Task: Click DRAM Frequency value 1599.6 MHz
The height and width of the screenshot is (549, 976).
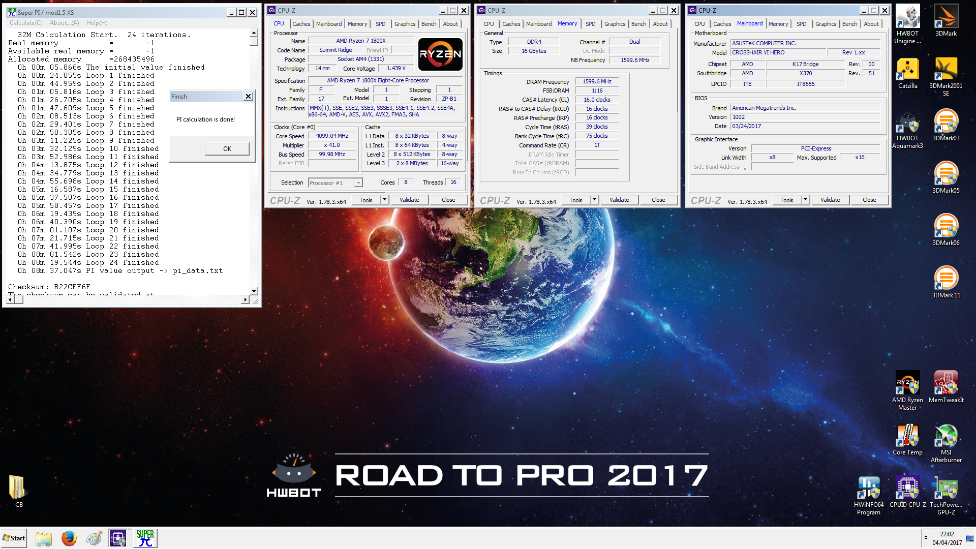Action: 597,82
